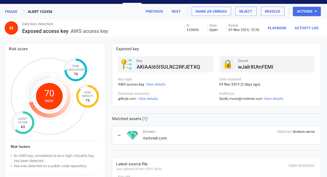Click the Risk Likelihood 75 gauge
Screen dimensions: 327x177
76,70
